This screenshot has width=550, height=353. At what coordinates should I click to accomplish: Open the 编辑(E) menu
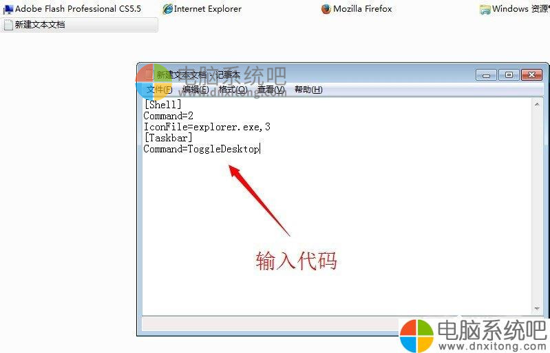(x=195, y=90)
